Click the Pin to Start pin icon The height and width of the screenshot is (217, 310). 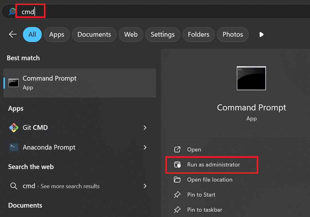pos(177,195)
